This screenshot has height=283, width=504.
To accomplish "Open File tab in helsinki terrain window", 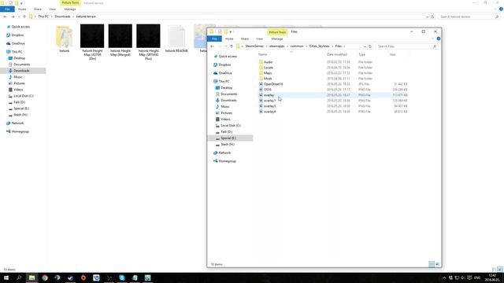I will (x=7, y=9).
